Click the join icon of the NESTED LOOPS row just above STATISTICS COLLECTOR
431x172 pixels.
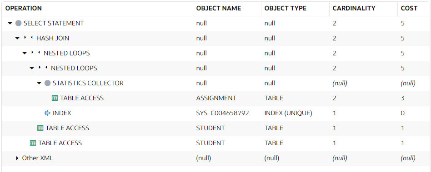[43, 68]
